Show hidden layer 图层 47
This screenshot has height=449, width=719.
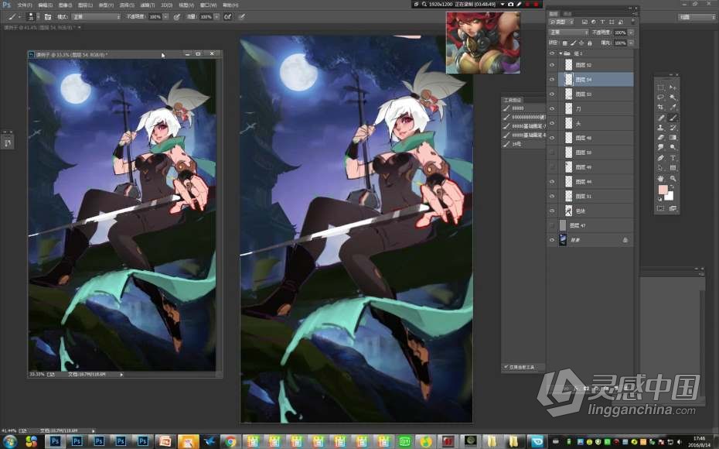click(x=552, y=225)
